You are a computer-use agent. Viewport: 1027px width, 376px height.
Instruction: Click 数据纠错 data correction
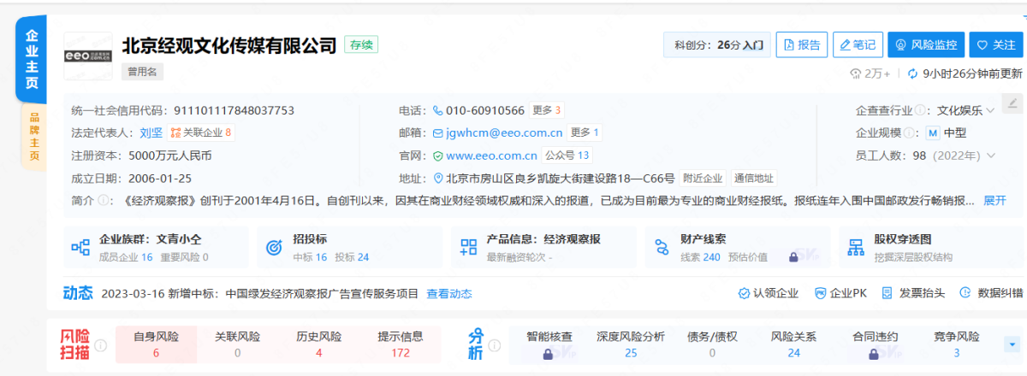992,293
